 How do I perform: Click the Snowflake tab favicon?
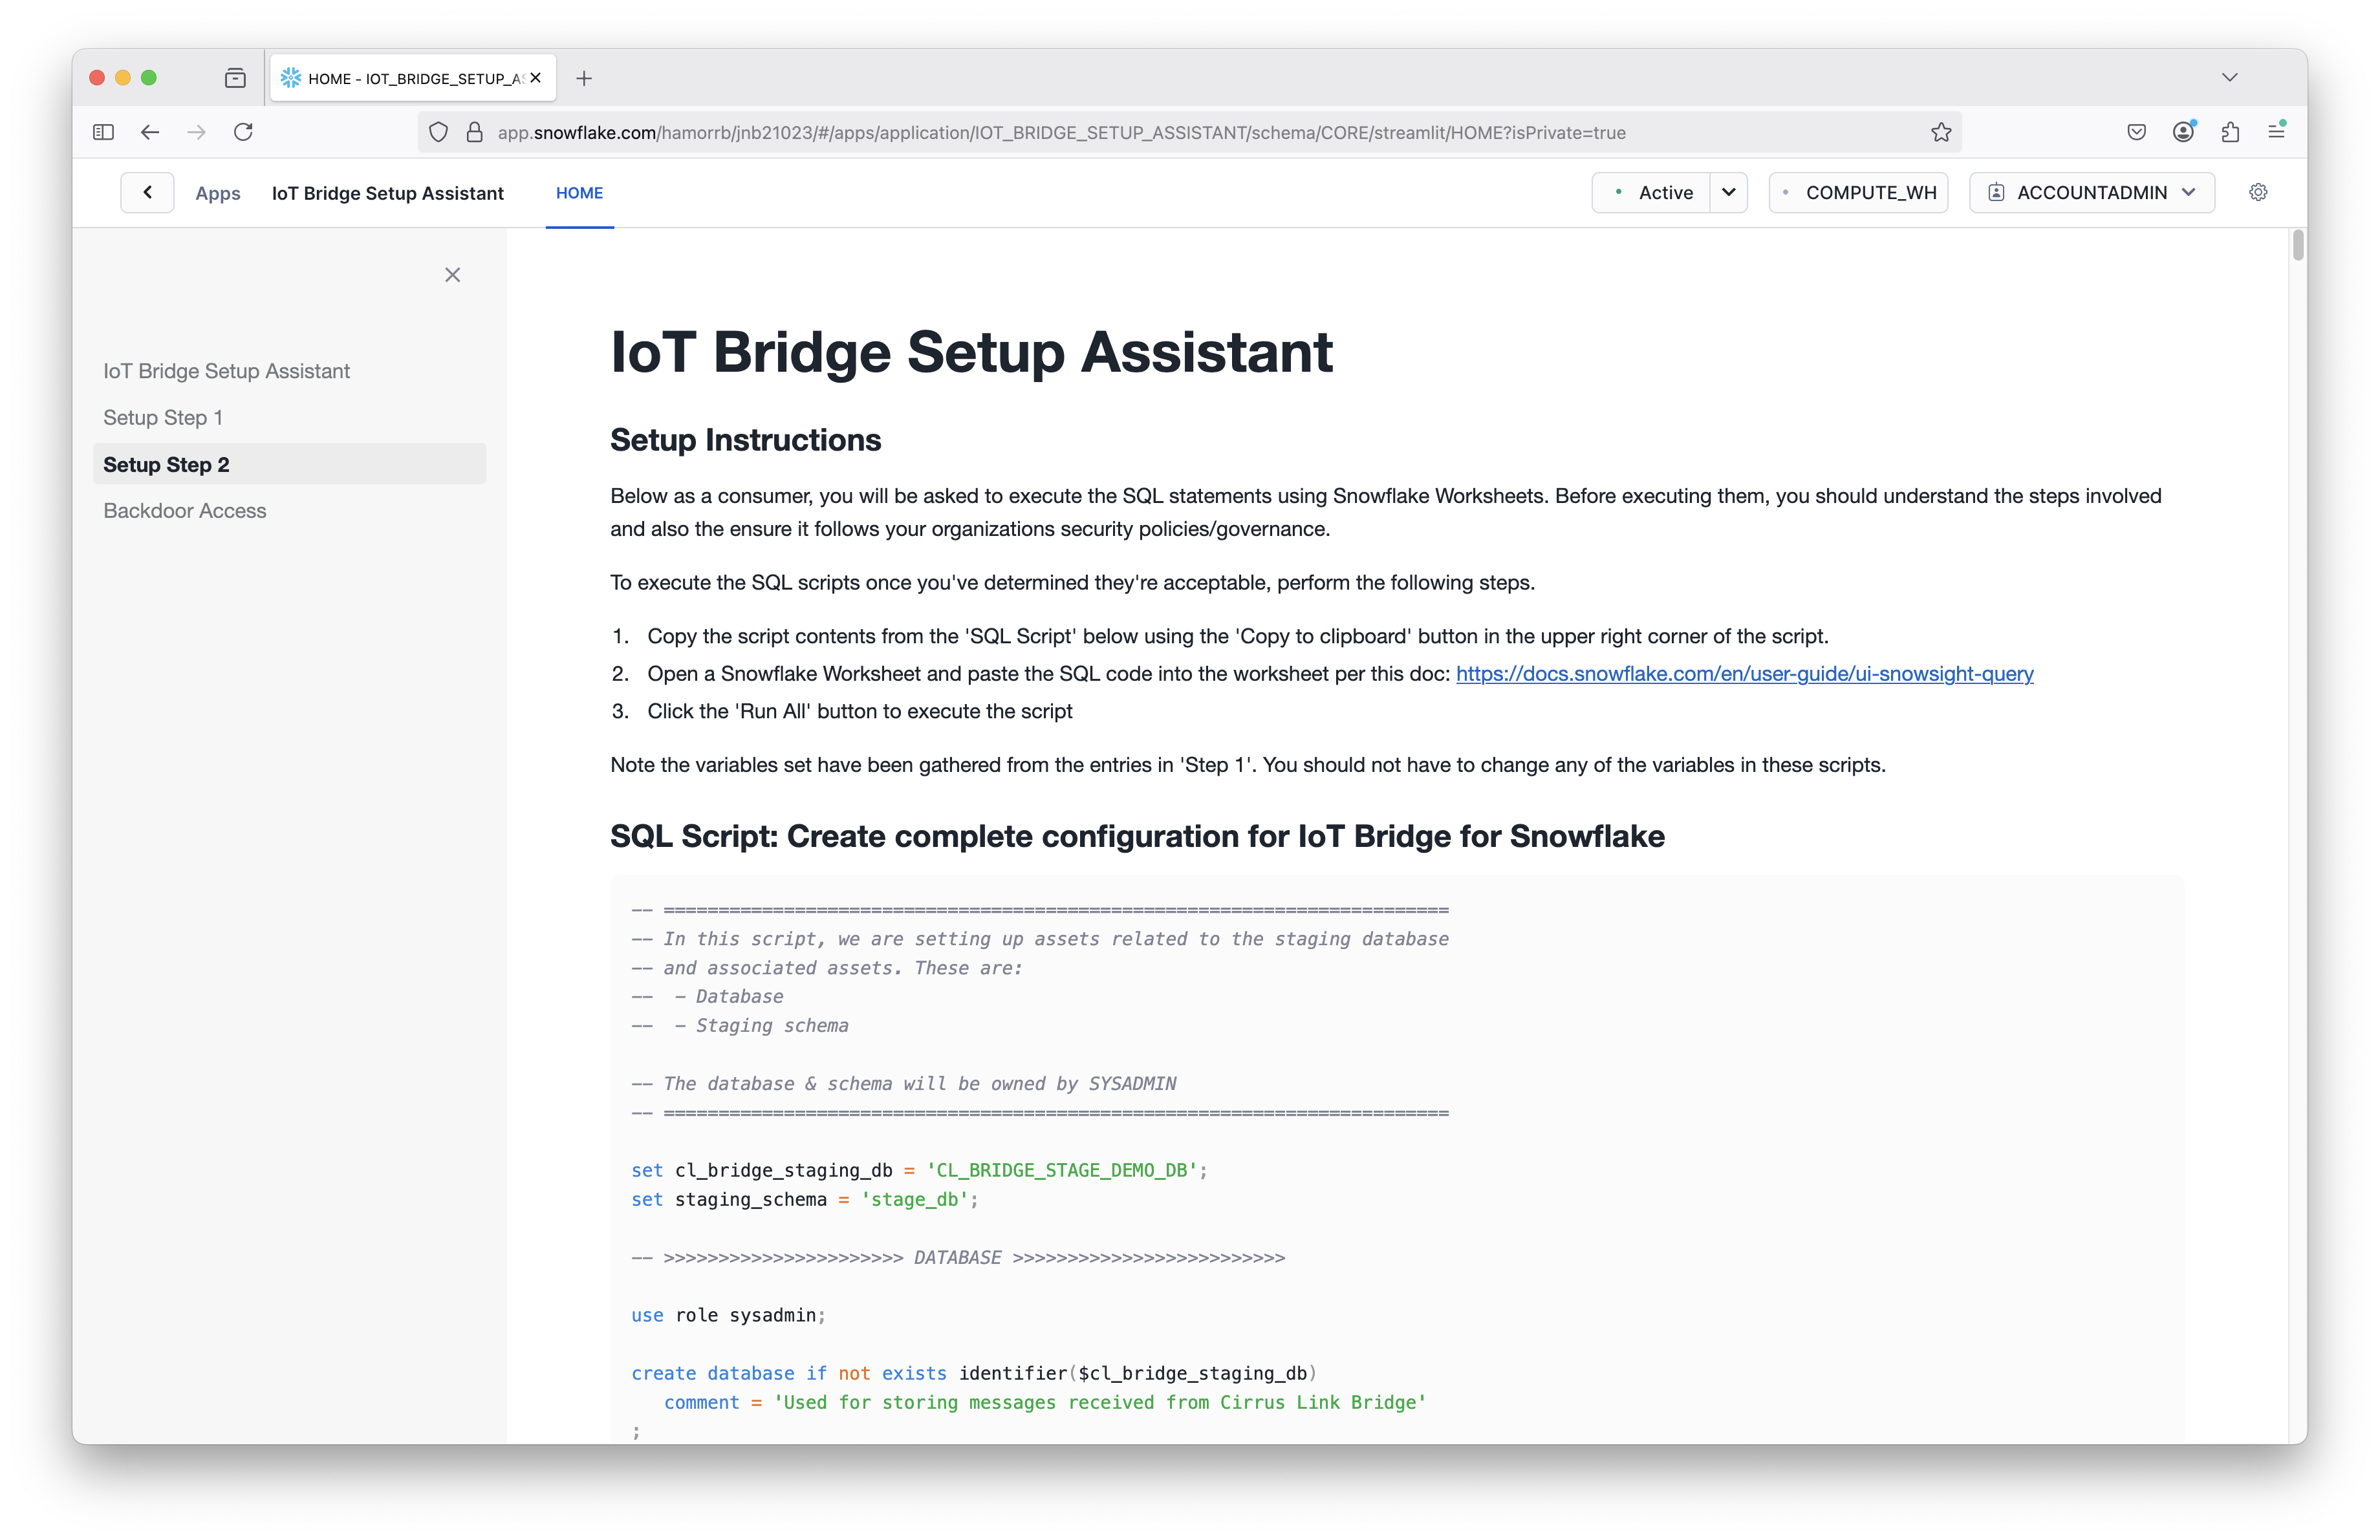click(291, 78)
